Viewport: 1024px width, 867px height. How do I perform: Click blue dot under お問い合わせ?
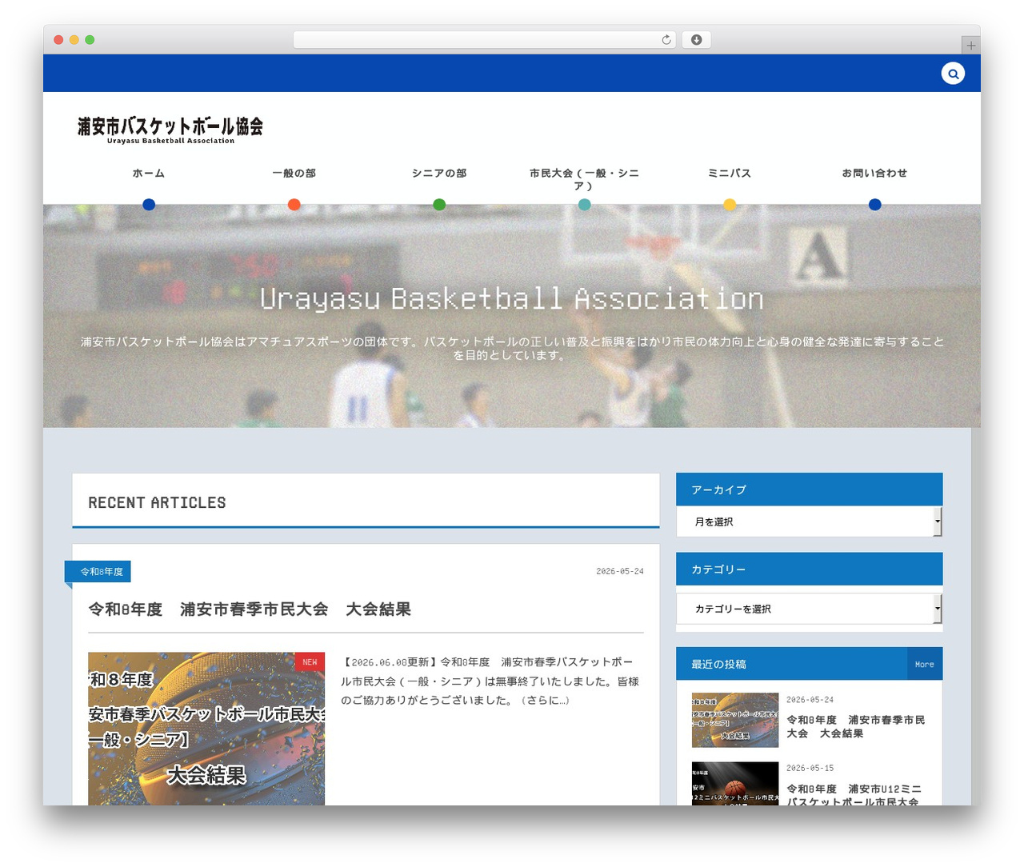(x=874, y=205)
